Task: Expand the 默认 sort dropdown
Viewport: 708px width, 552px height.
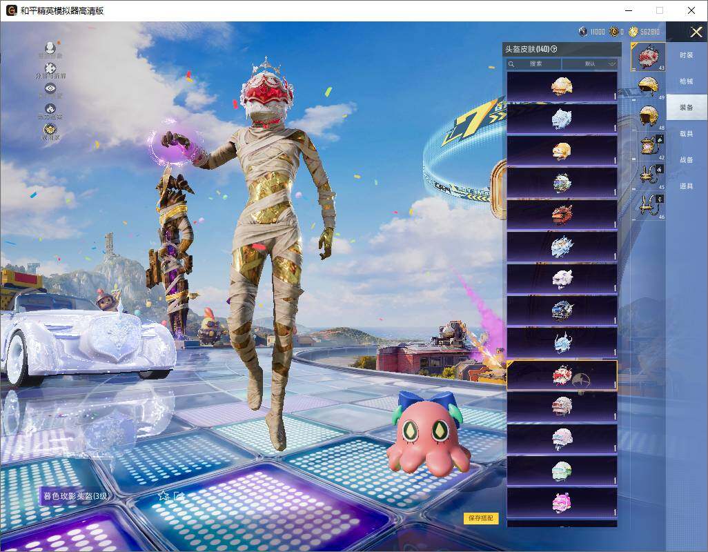Action: [590, 64]
